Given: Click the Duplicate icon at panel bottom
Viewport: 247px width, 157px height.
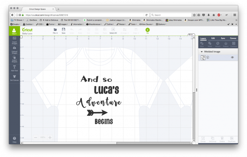Looking at the screenshot, I should click(x=231, y=139).
